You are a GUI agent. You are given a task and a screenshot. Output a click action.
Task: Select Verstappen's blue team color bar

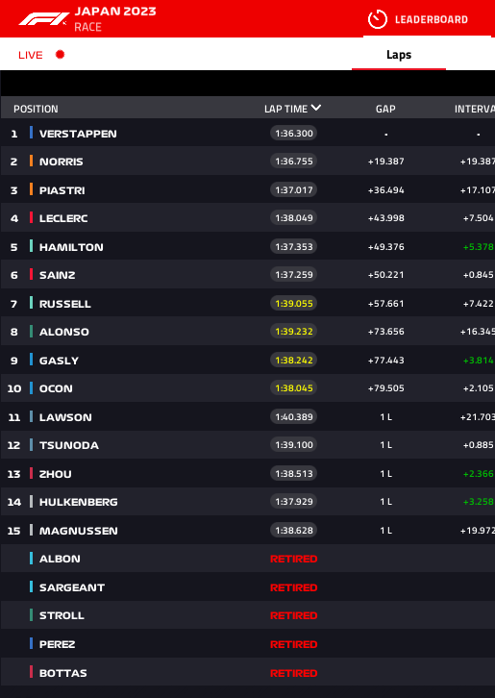pos(31,133)
